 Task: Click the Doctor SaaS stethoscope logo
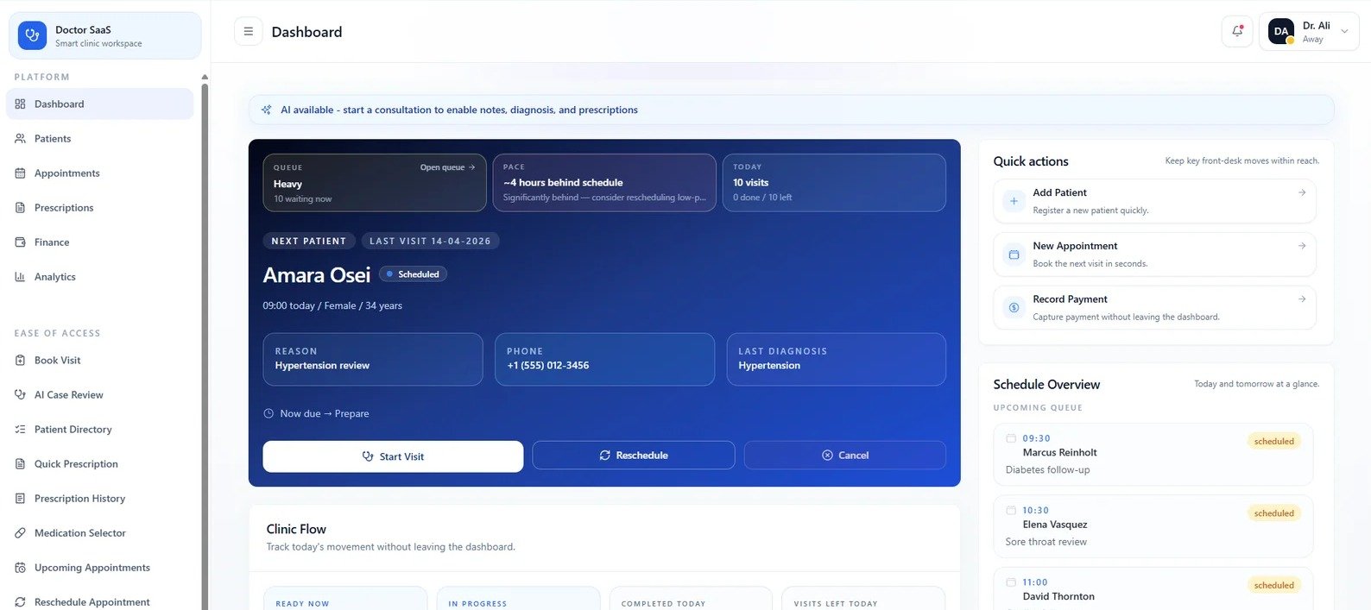tap(33, 35)
